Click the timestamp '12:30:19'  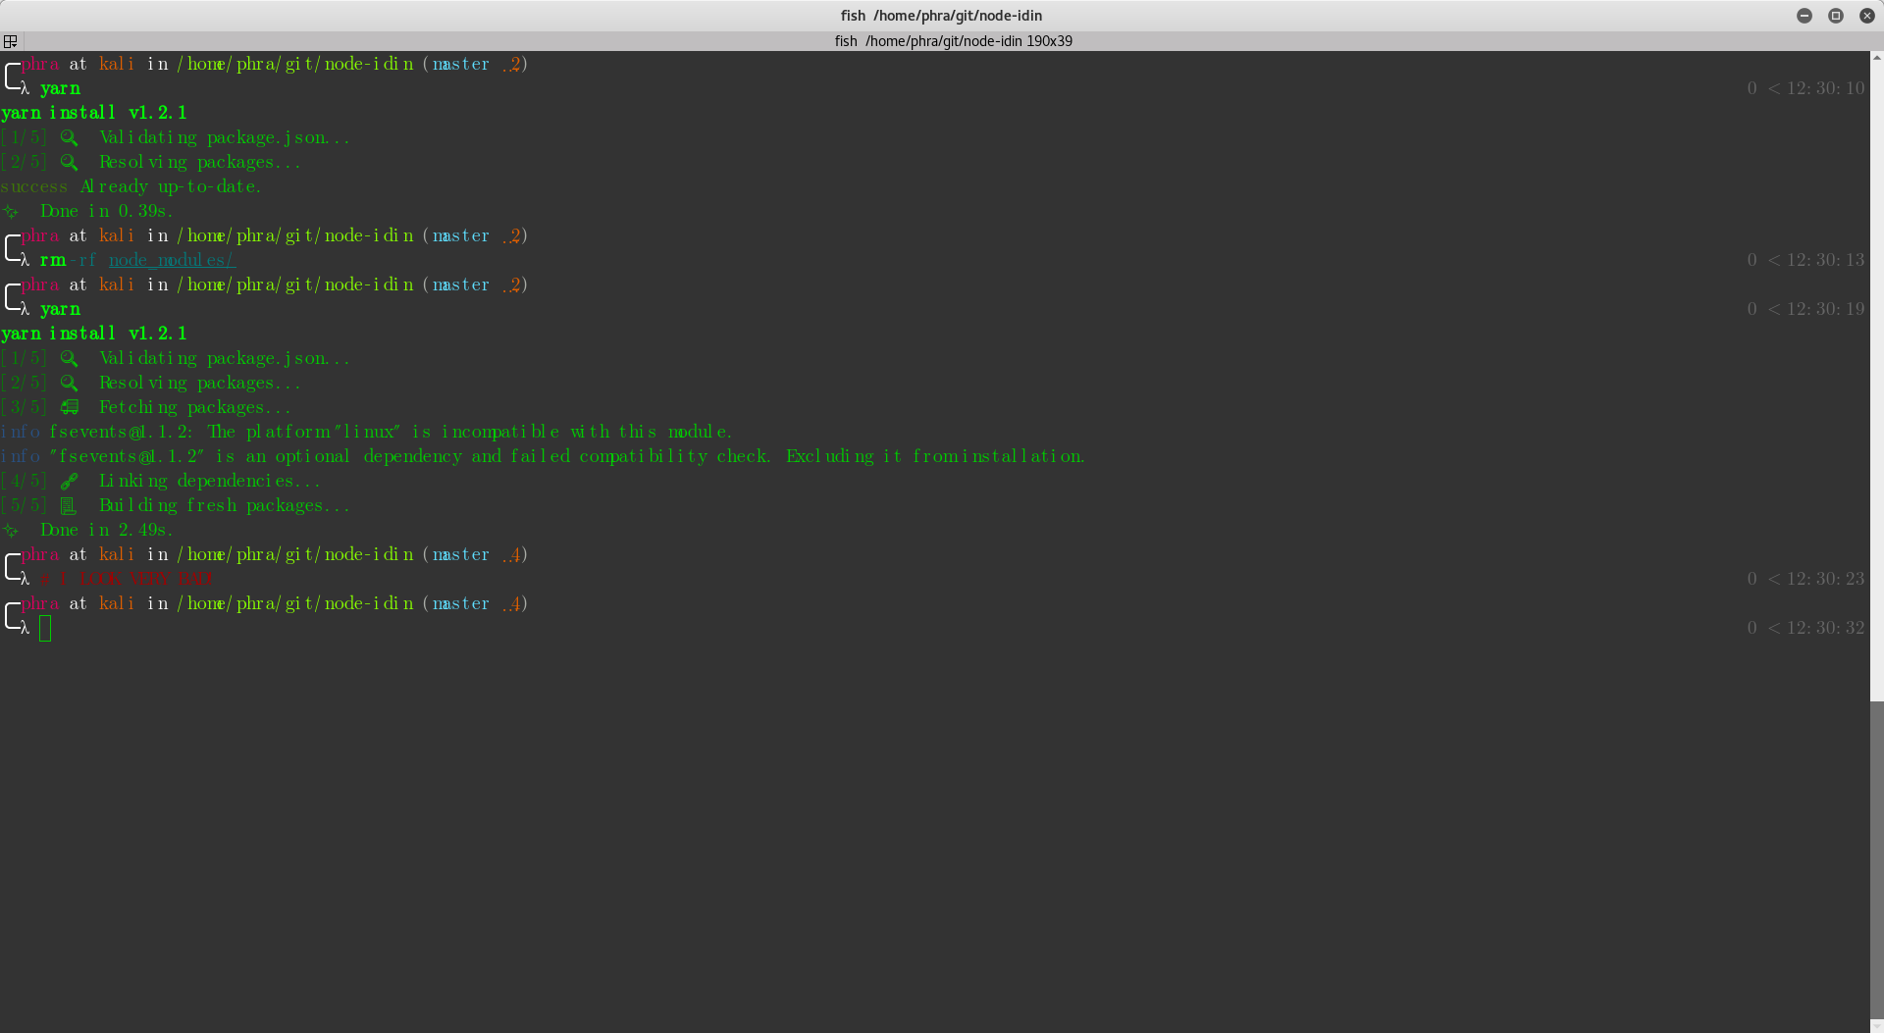pos(1825,309)
